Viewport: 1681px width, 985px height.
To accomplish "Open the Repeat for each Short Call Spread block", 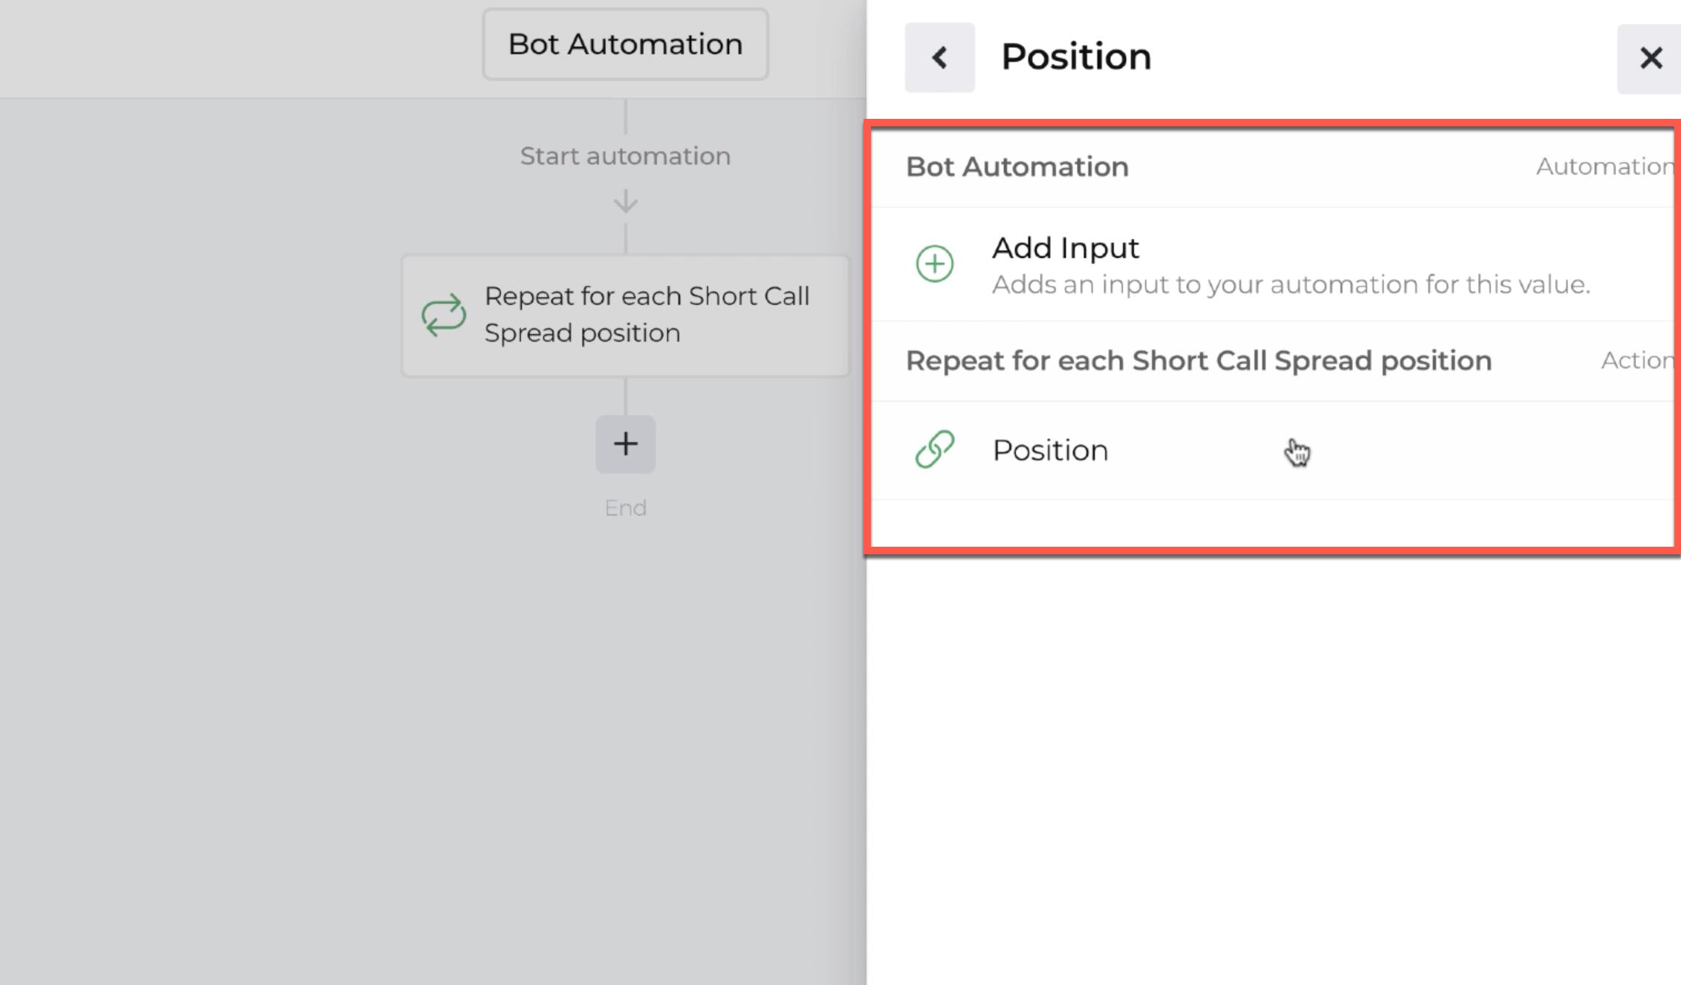I will pyautogui.click(x=625, y=316).
